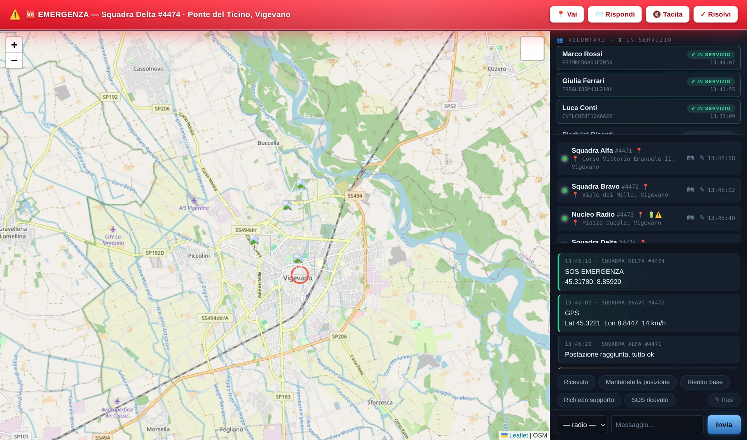Click Squadra Alfa green status dot
Image resolution: width=747 pixels, height=440 pixels.
pyautogui.click(x=565, y=158)
